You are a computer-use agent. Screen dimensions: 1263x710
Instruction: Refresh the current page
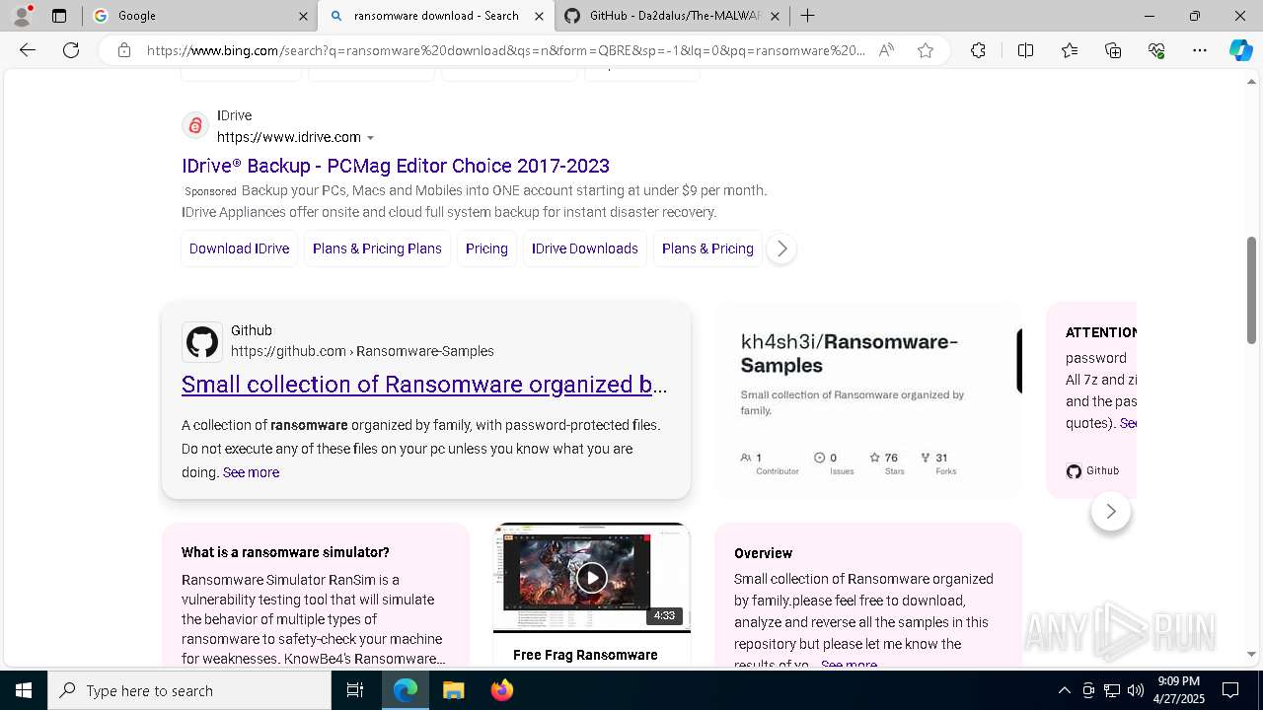pyautogui.click(x=71, y=50)
